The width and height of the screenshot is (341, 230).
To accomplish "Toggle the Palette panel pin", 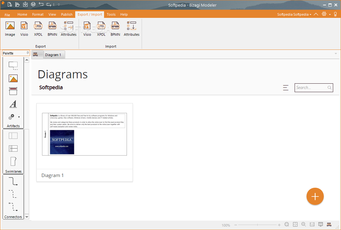I will (28, 53).
